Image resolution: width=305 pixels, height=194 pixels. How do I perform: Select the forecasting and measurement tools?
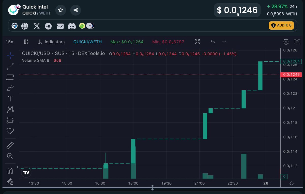pyautogui.click(x=10, y=120)
